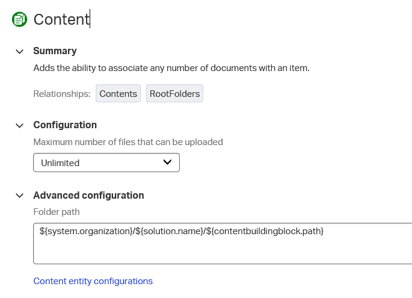Image resolution: width=412 pixels, height=298 pixels.
Task: Click the green Content building block icon
Action: click(x=20, y=19)
